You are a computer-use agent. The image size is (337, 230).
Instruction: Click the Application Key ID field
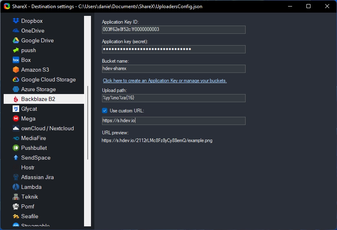coord(173,30)
